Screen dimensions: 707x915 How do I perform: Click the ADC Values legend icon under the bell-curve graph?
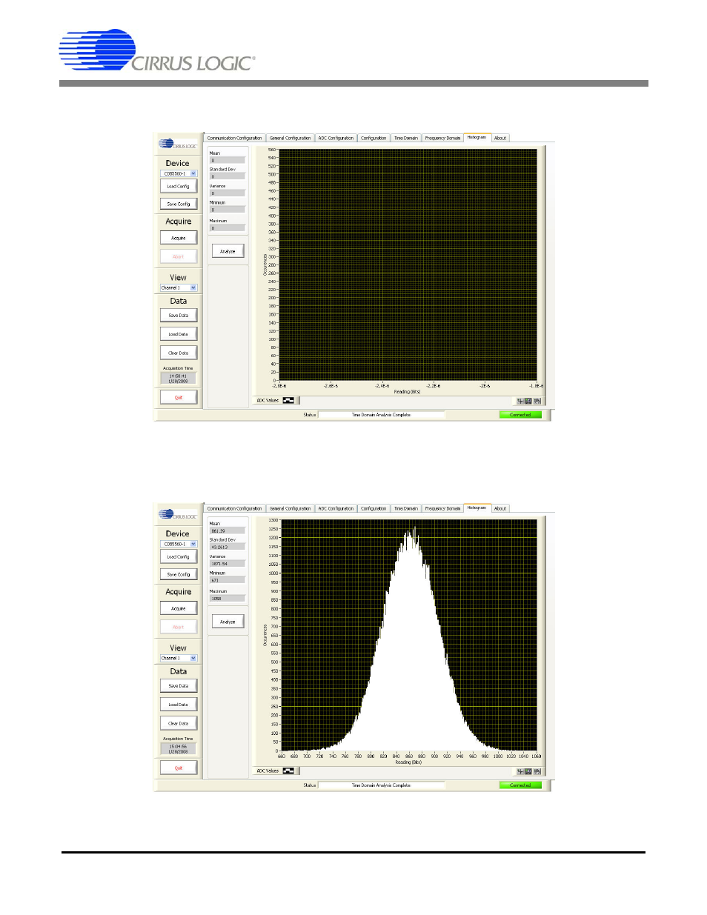coord(288,771)
